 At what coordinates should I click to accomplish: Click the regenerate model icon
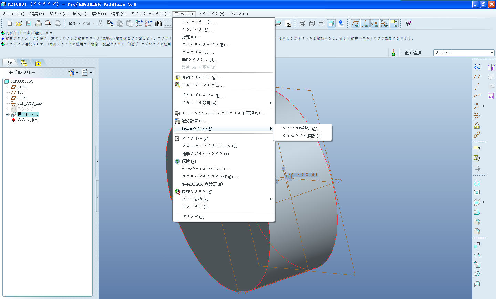(x=139, y=23)
